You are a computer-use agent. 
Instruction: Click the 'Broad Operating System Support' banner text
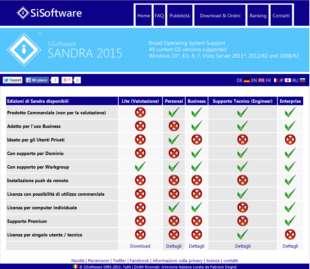(187, 43)
